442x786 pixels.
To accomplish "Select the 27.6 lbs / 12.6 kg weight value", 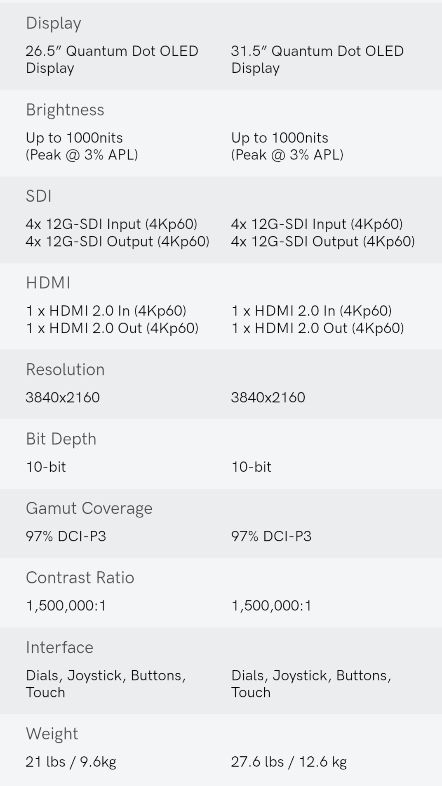I will (289, 762).
